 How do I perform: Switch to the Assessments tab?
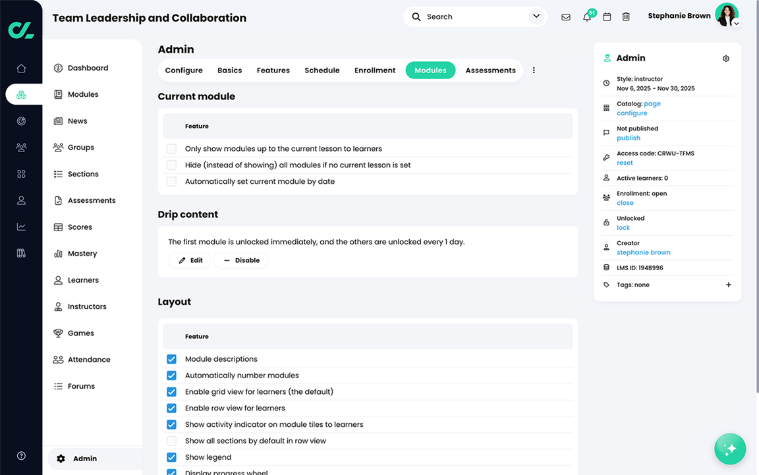click(x=490, y=70)
